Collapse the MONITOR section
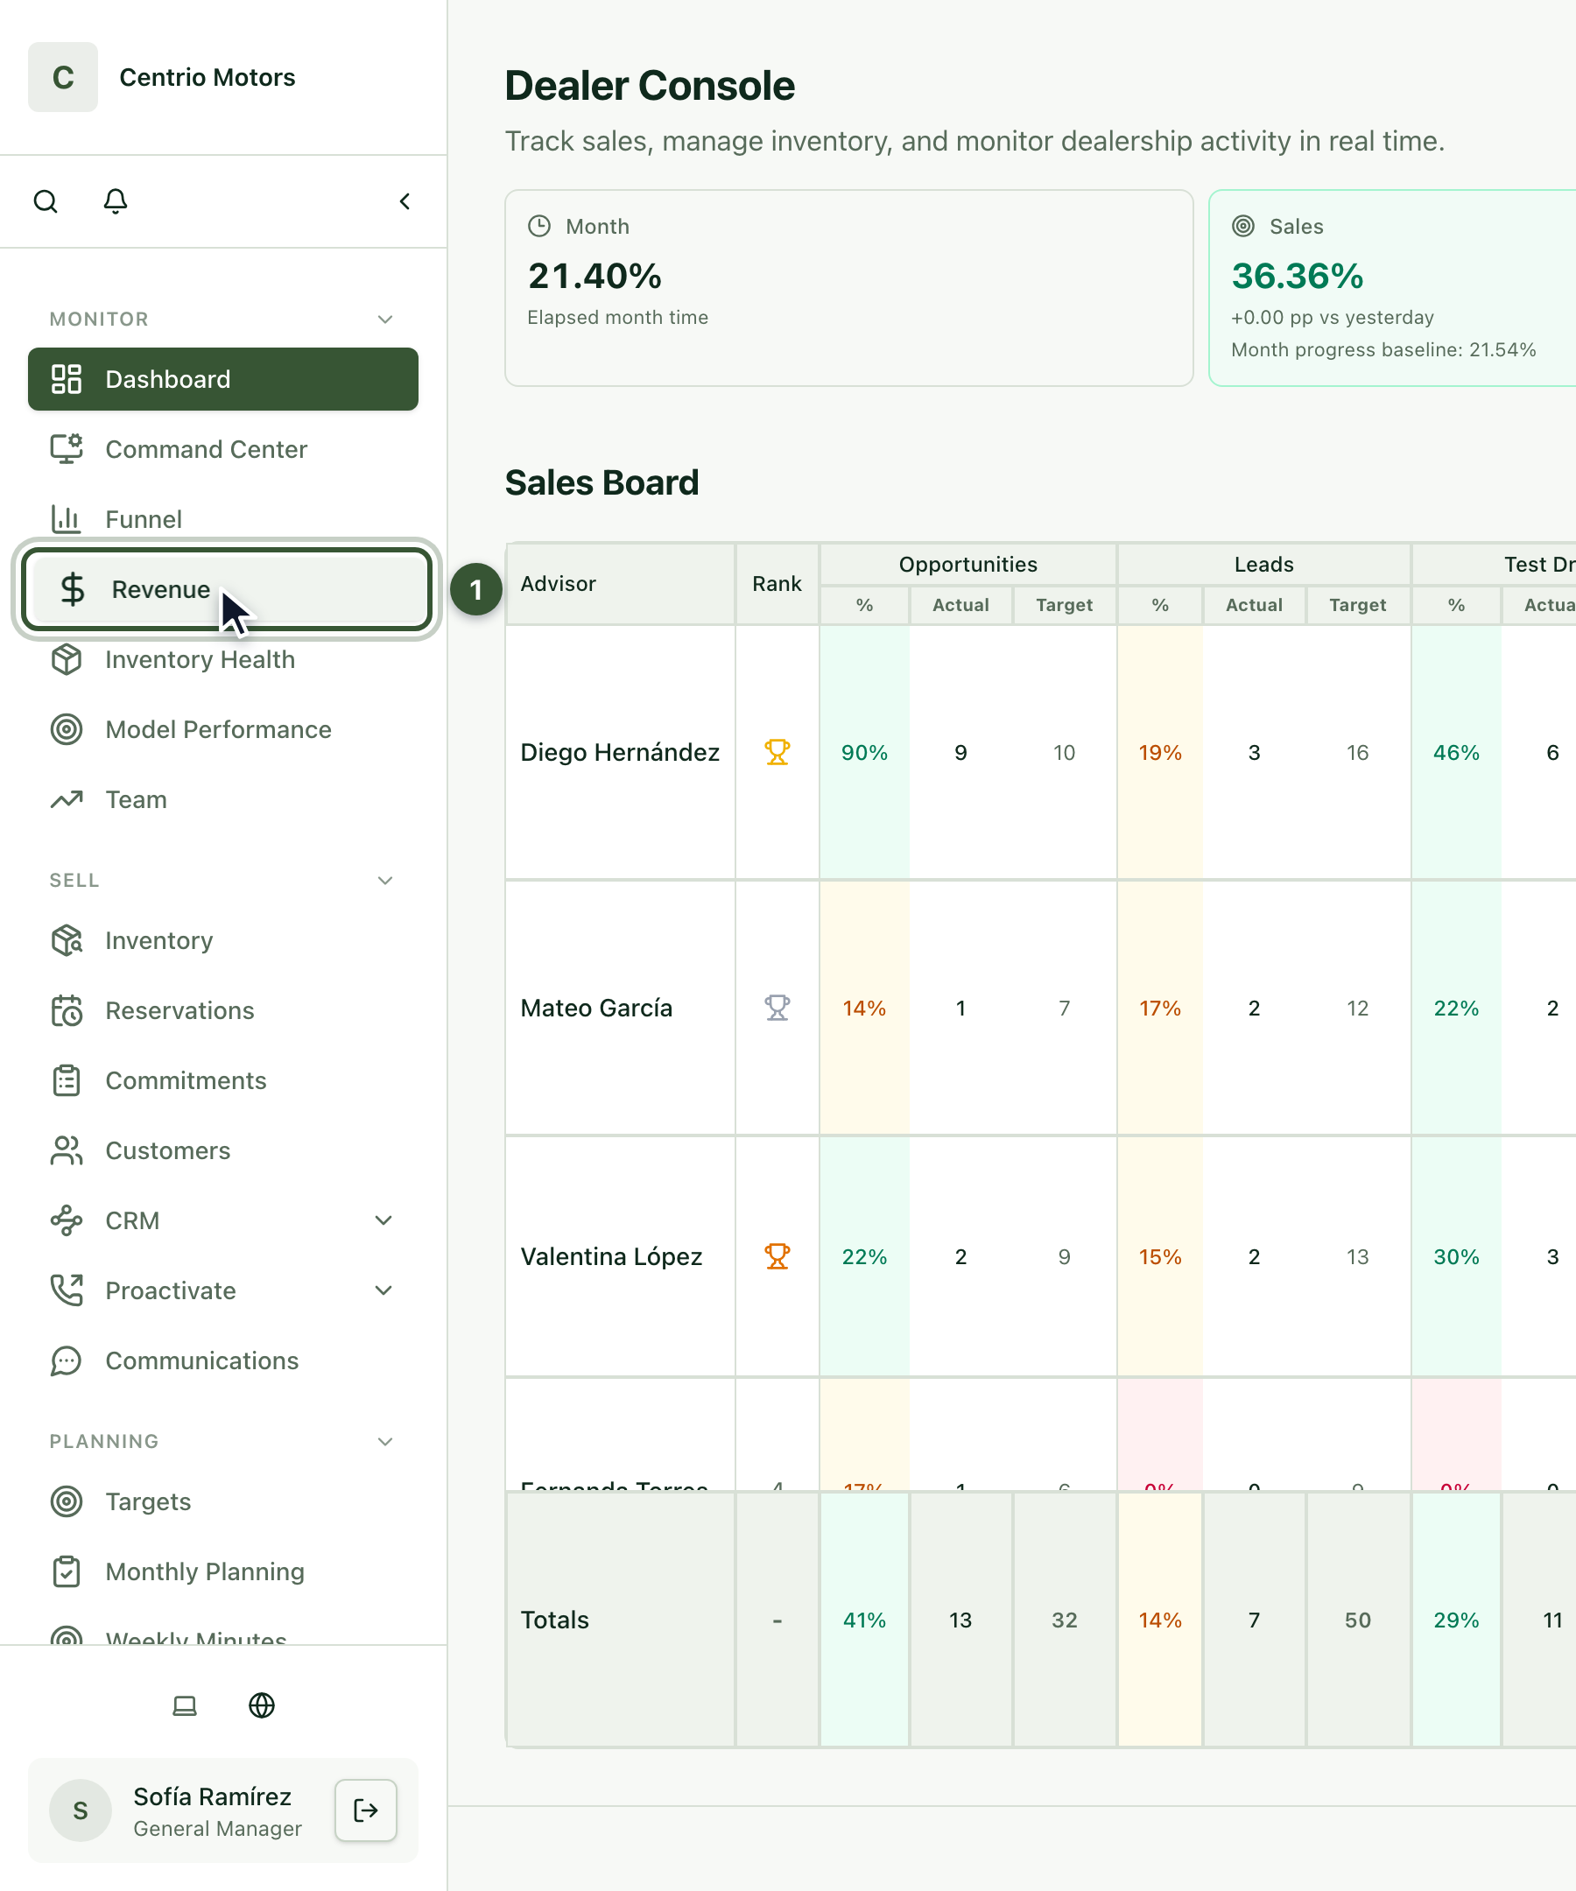 tap(385, 319)
